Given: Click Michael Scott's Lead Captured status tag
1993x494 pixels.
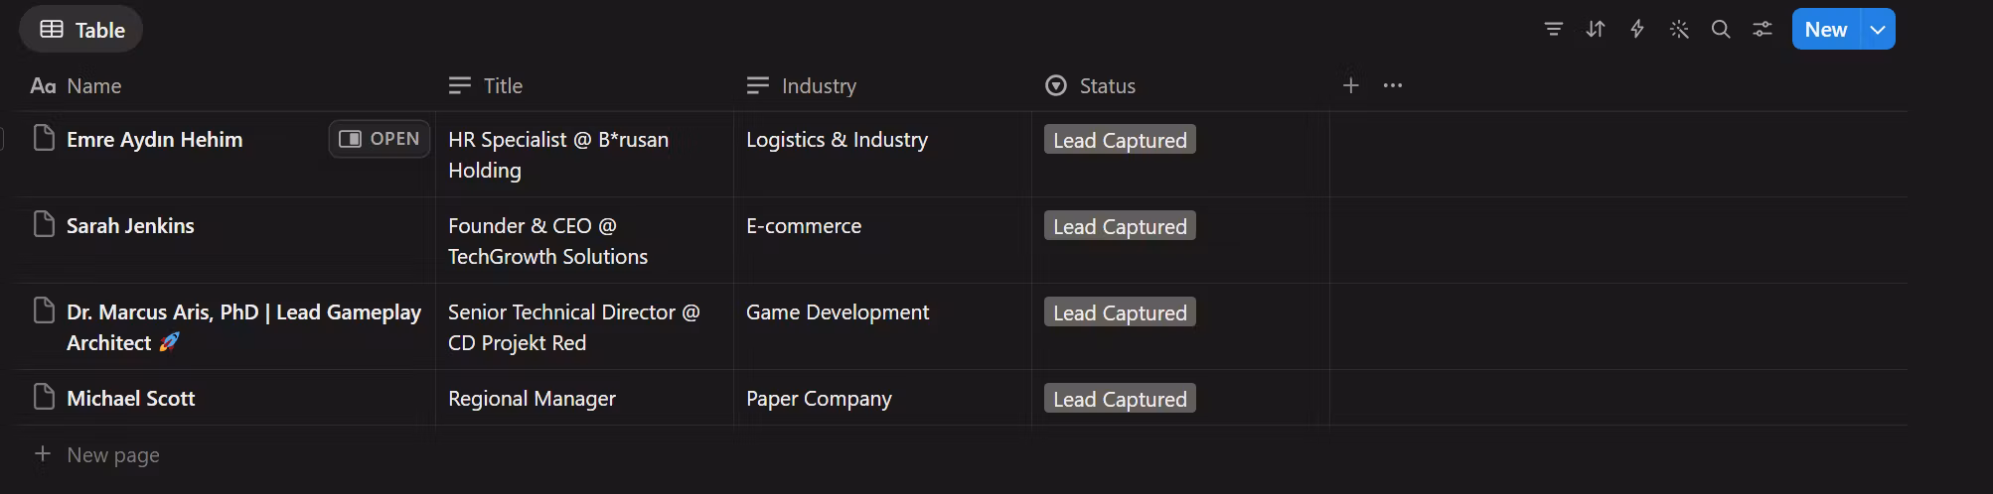Looking at the screenshot, I should [1120, 399].
